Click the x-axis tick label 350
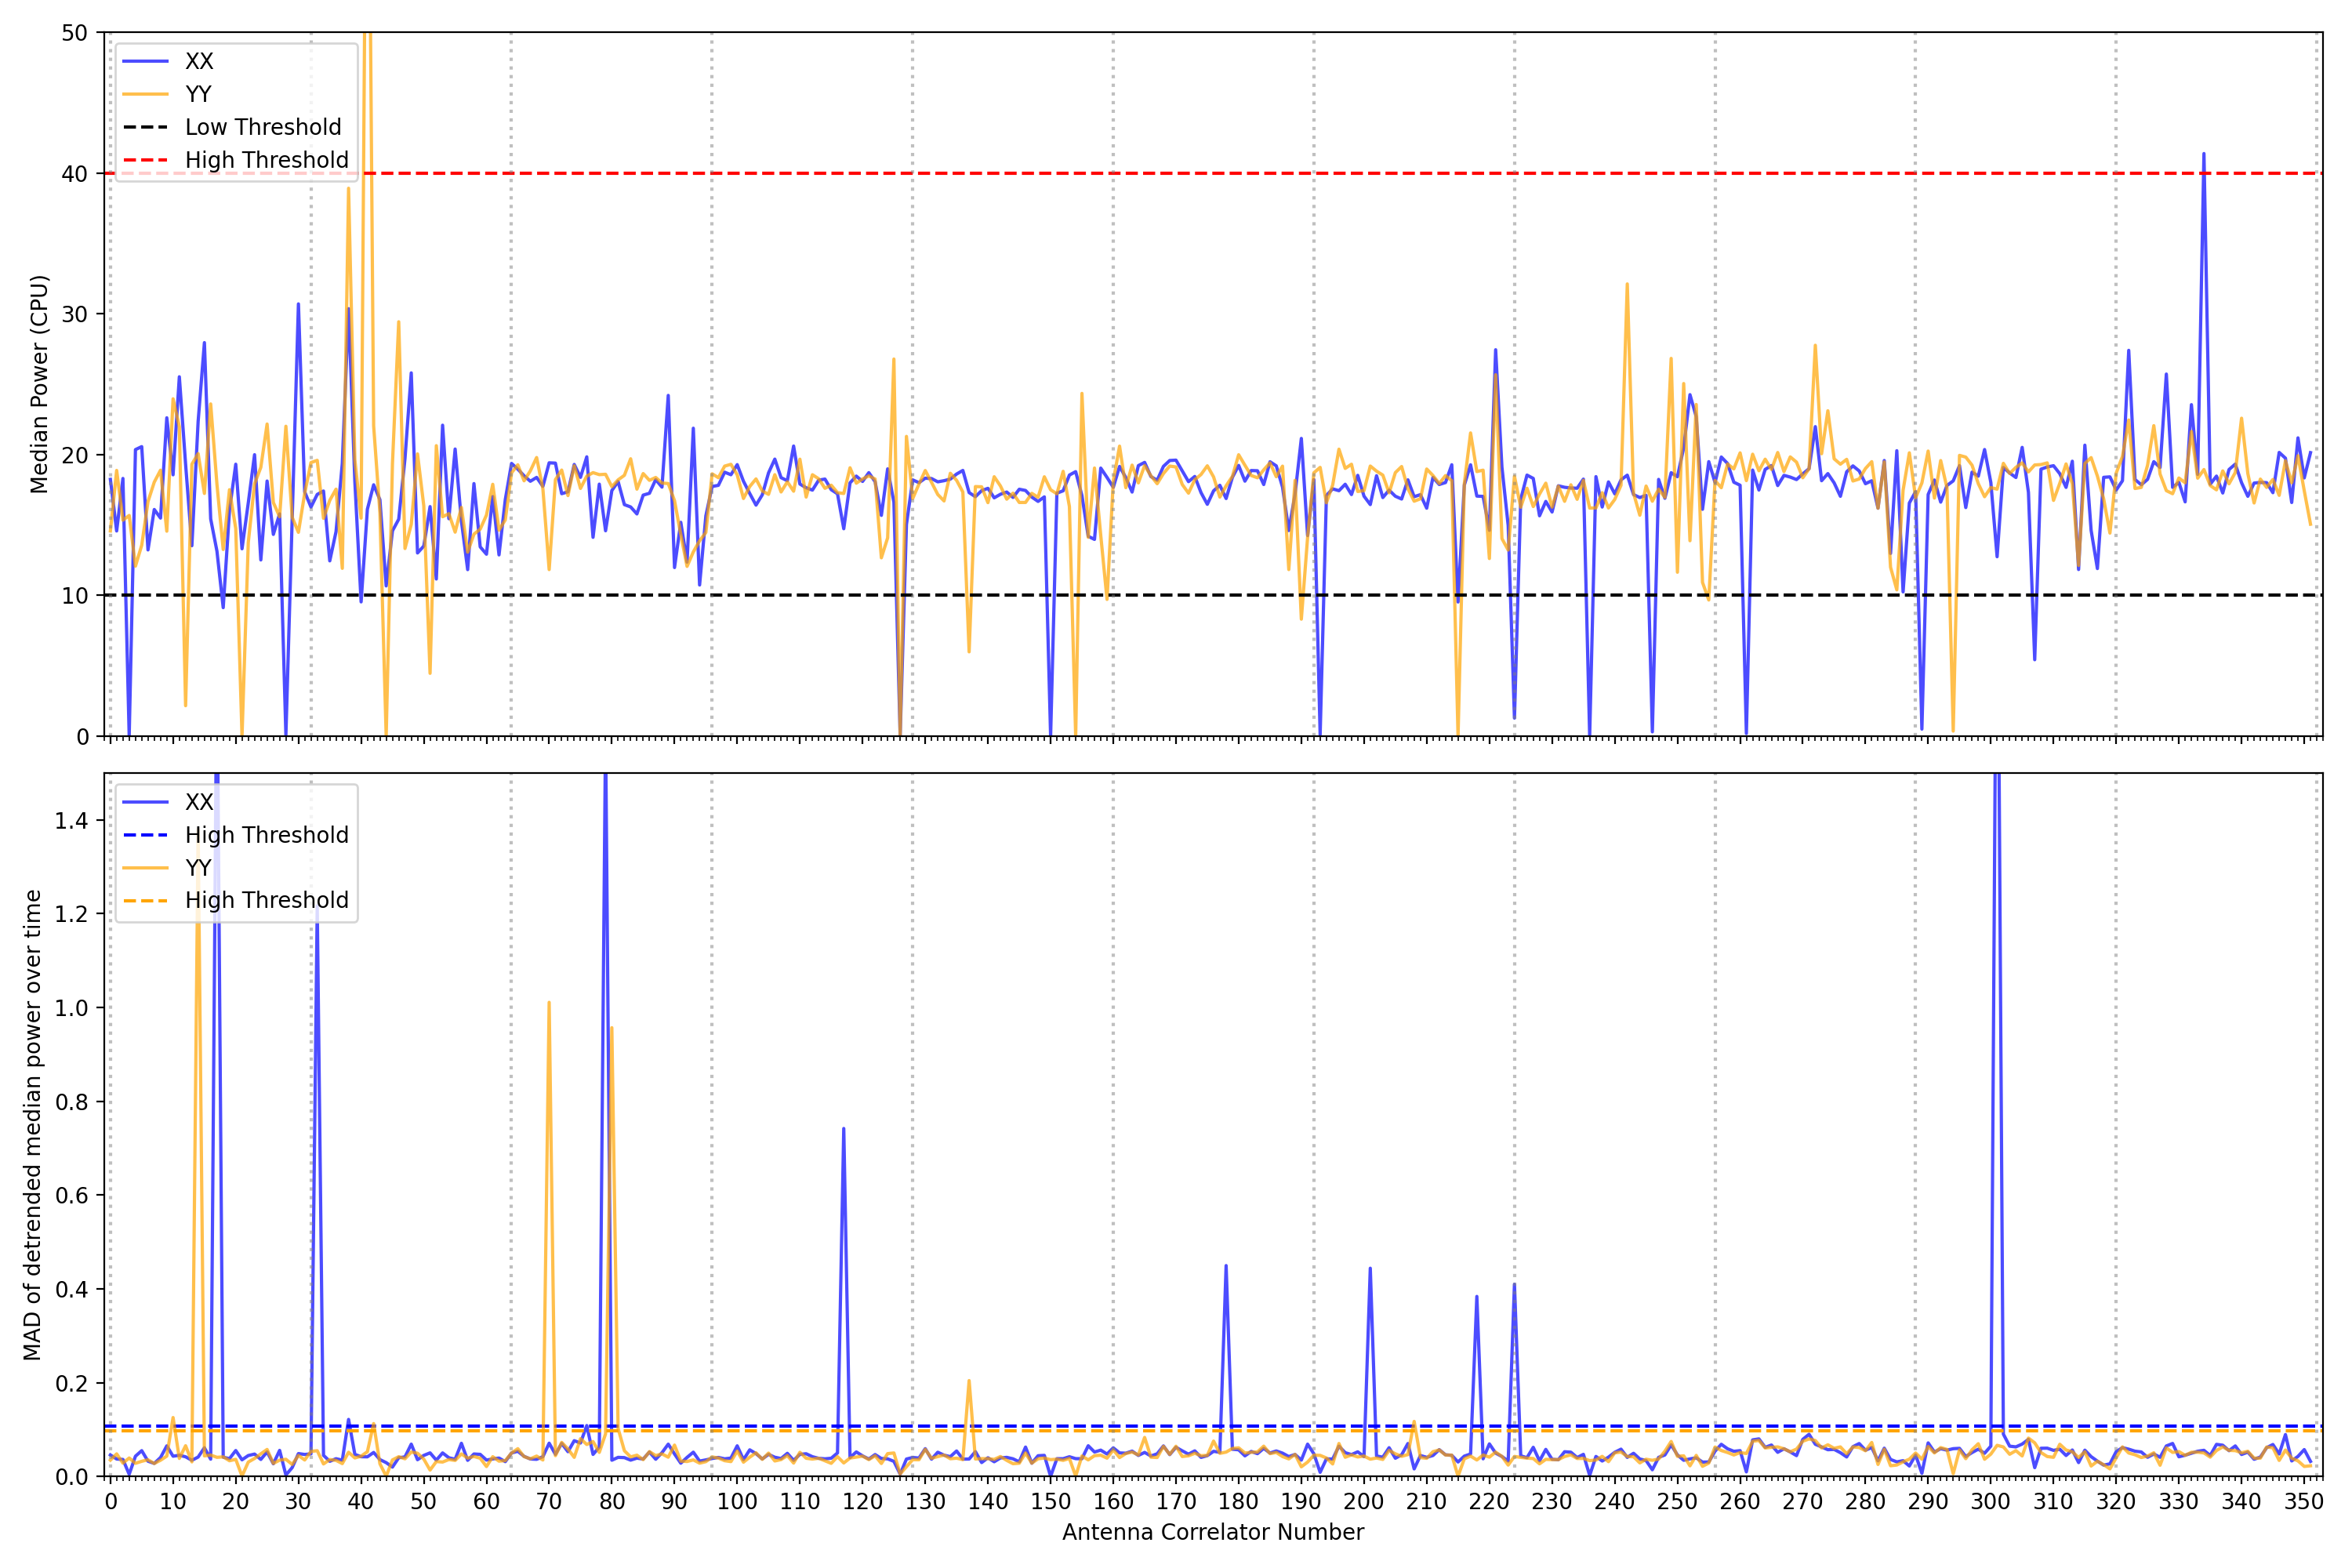The height and width of the screenshot is (1568, 2352). (x=2303, y=1501)
